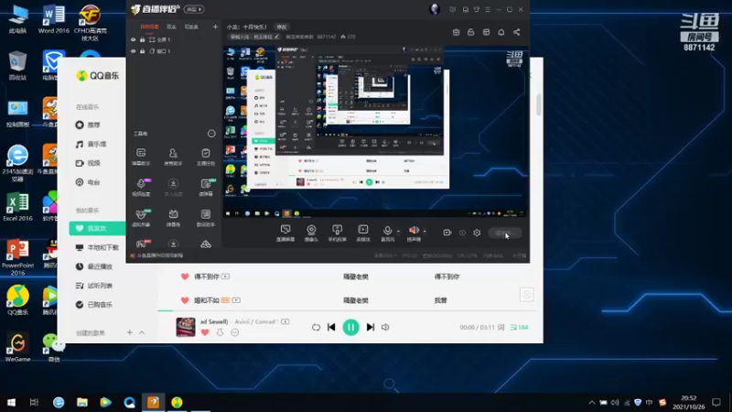Image resolution: width=732 pixels, height=412 pixels.
Task: Switch to the second scene tab
Action: (172, 27)
